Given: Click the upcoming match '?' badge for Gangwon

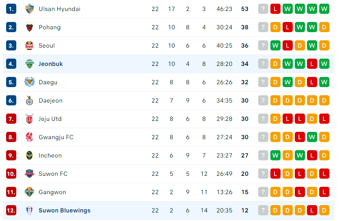Looking at the screenshot, I should coord(263,192).
